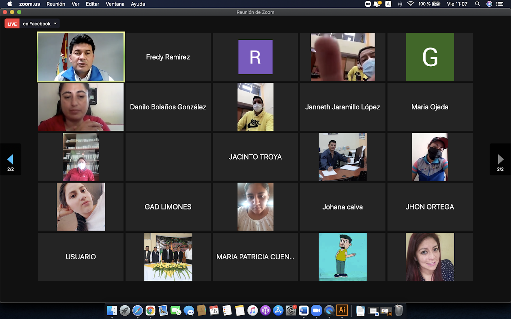Click the Zoom camera menu bar icon
This screenshot has width=511, height=319.
pos(368,4)
